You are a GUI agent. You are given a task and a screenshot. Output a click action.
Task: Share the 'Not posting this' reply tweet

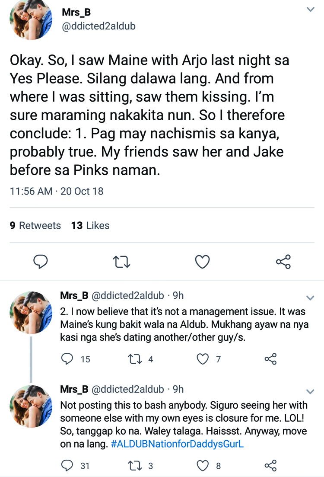tap(270, 465)
